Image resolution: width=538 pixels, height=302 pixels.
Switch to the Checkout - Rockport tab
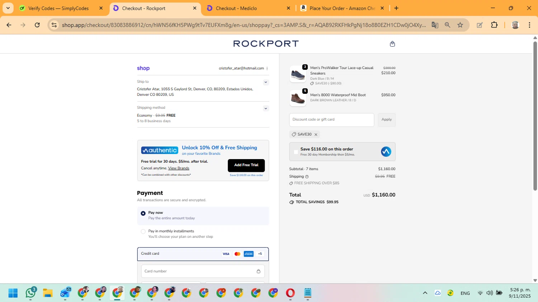144,8
